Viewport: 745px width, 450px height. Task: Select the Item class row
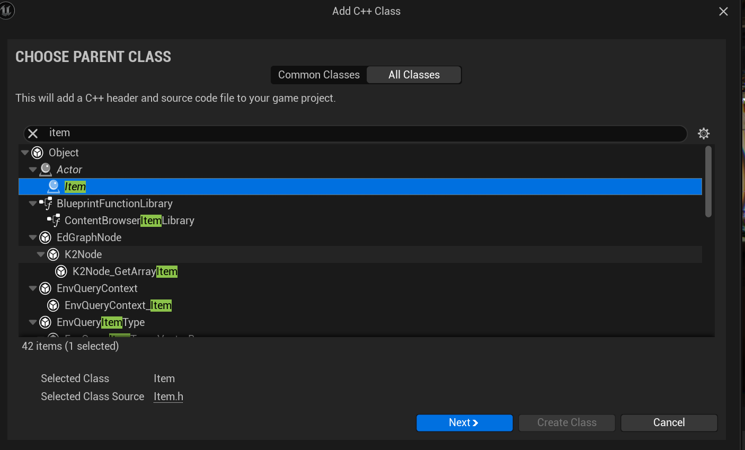click(360, 187)
